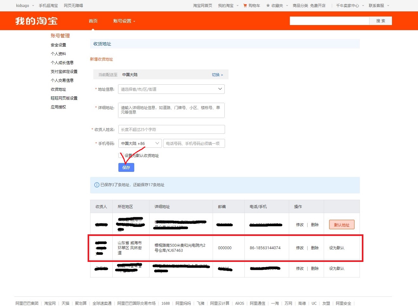Open 个人成长信息 in sidebar
Screen dimensions: 418x306
coord(62,63)
